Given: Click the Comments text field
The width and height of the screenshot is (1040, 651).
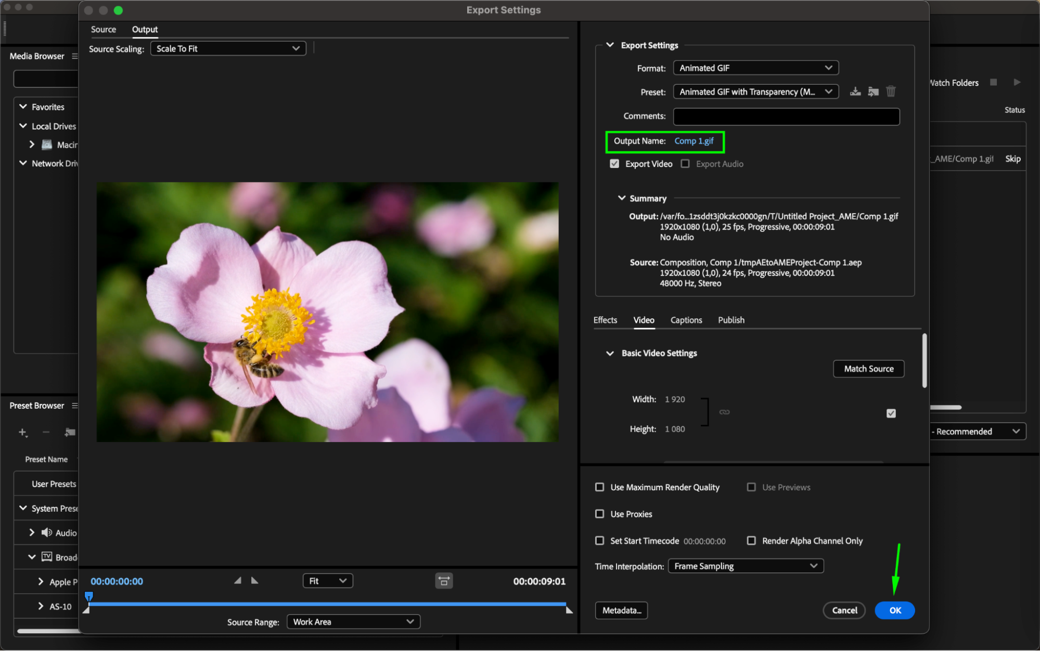Looking at the screenshot, I should pos(786,116).
